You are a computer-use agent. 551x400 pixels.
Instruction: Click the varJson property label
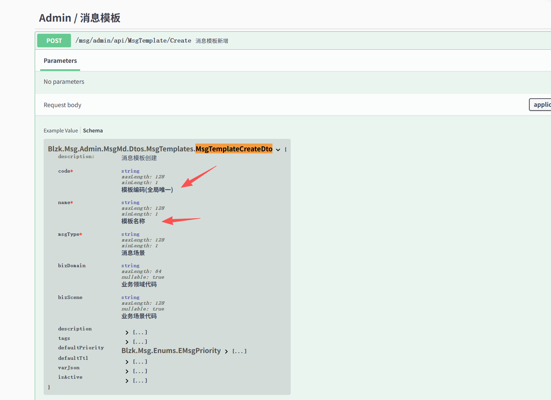tap(69, 368)
